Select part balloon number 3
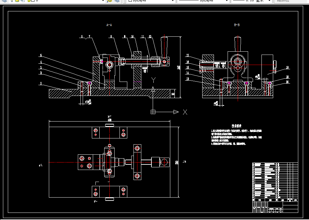The height and width of the screenshot is (220, 309). coord(41,68)
